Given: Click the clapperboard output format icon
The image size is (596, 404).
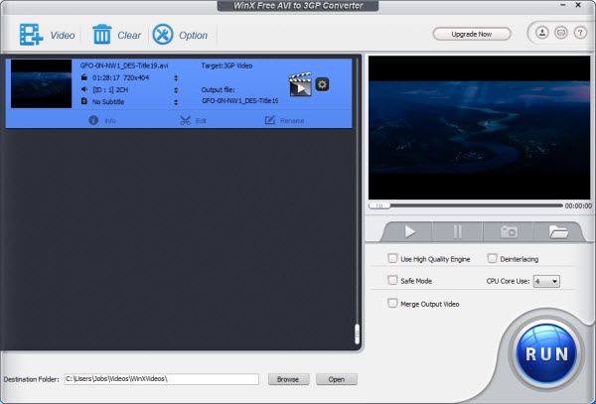Looking at the screenshot, I should click(x=300, y=85).
